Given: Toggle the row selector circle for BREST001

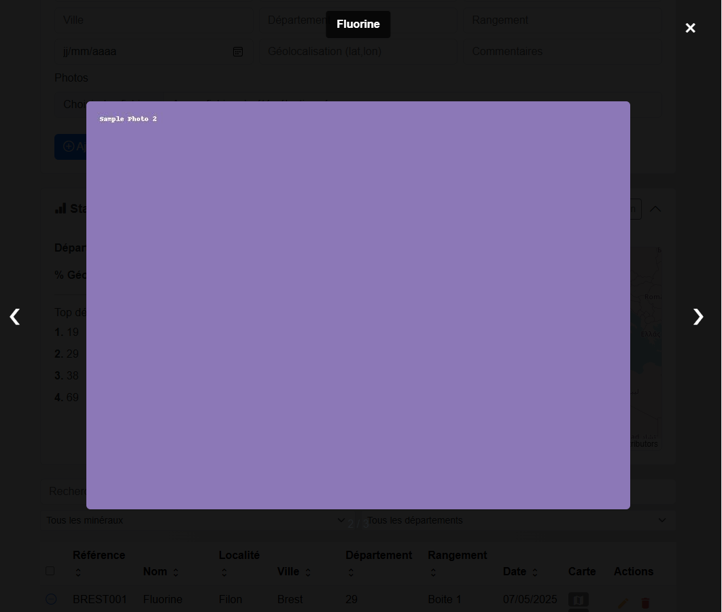Looking at the screenshot, I should (x=51, y=599).
